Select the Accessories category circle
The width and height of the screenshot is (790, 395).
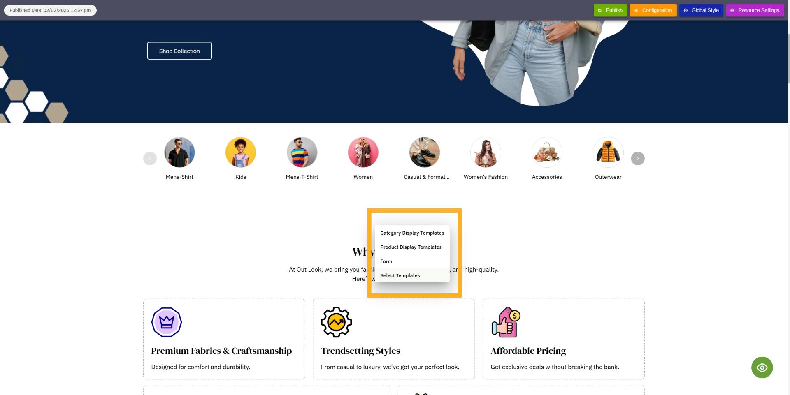(x=547, y=152)
